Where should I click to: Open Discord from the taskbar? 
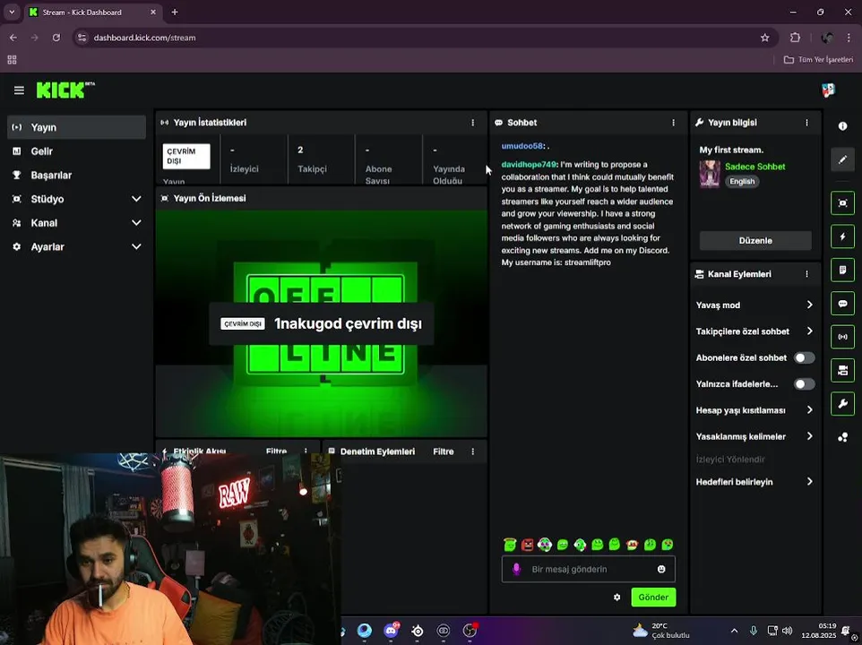coord(391,630)
